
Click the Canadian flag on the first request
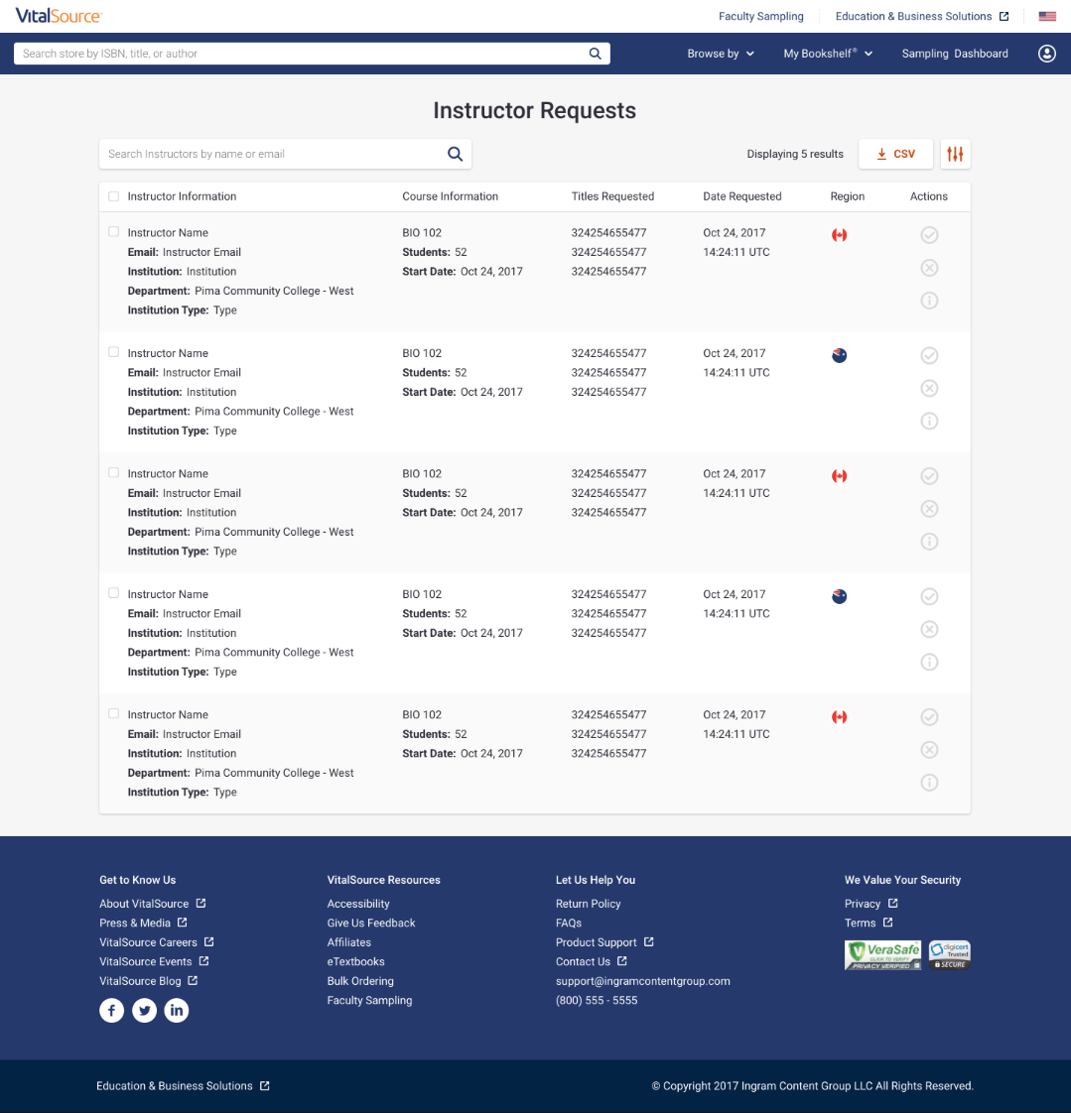[x=839, y=235]
